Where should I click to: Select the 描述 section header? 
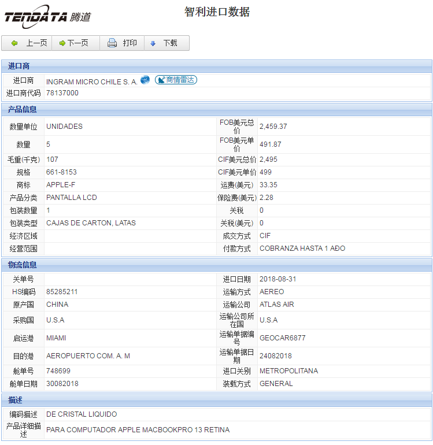coord(16,400)
